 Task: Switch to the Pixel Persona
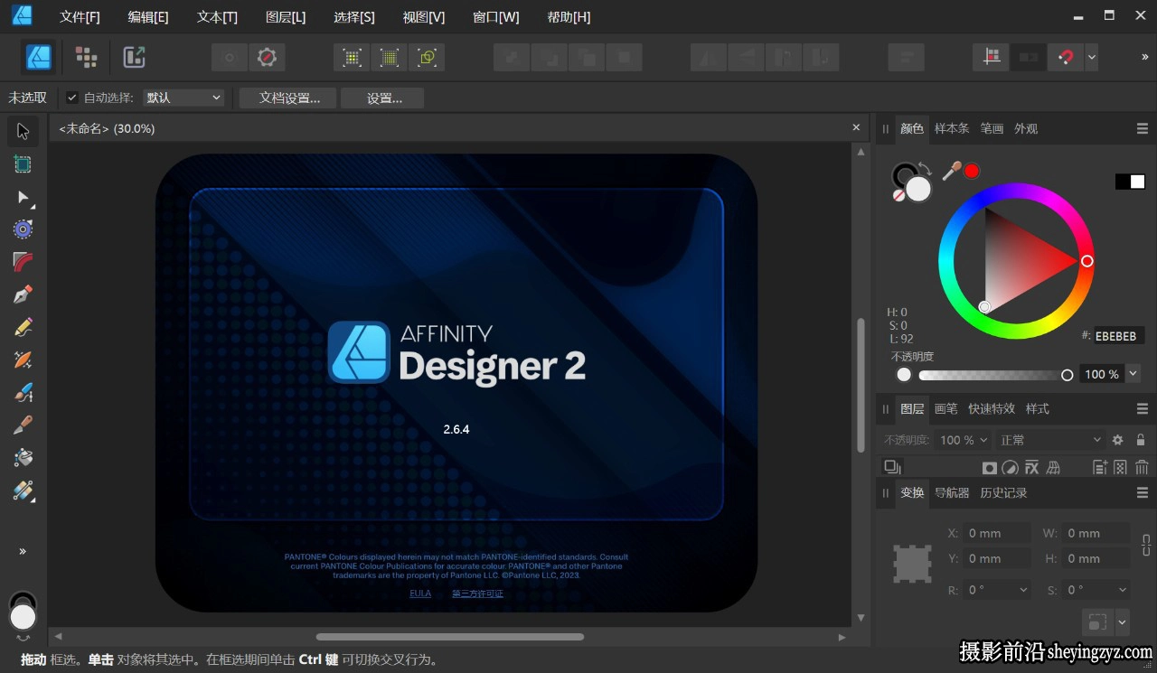[x=87, y=57]
